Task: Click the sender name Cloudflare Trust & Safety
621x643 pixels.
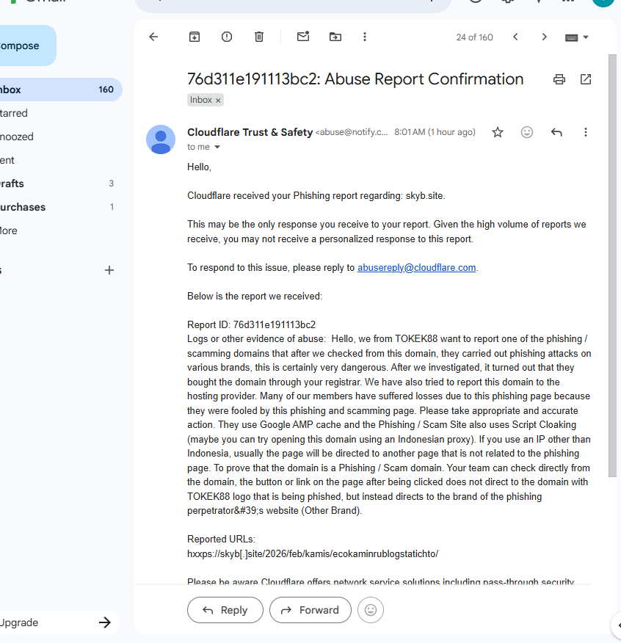Action: coord(250,132)
